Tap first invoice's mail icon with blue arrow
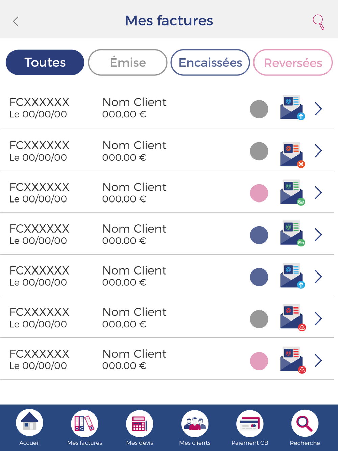This screenshot has height=451, width=338. (292, 108)
